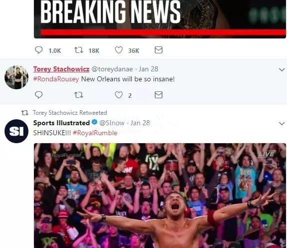View the Breaking News image
This screenshot has width=287, height=248.
[160, 19]
